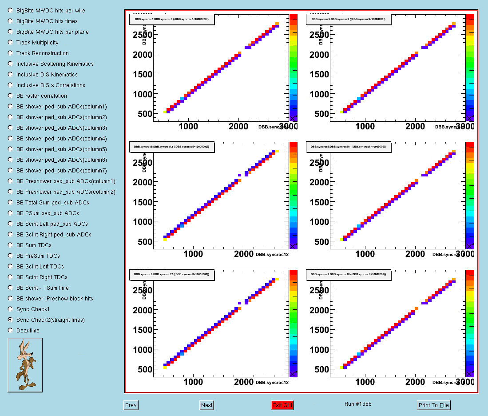Choose Track Reconstruction plot
488x416 pixels.
tap(38, 53)
